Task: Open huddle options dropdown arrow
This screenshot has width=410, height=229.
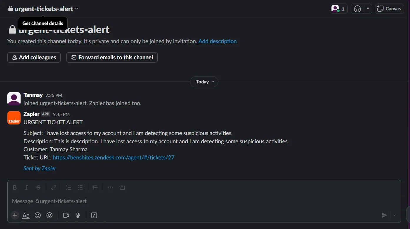Action: point(368,9)
